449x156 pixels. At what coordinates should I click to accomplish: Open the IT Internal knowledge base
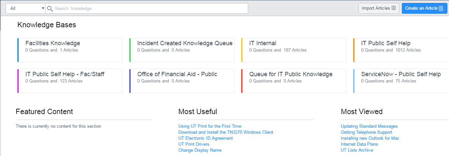tap(294, 50)
